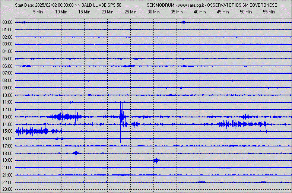The image size is (292, 193).
Task: Click the Start Date 2025/02/02 header text
Action: click(68, 5)
